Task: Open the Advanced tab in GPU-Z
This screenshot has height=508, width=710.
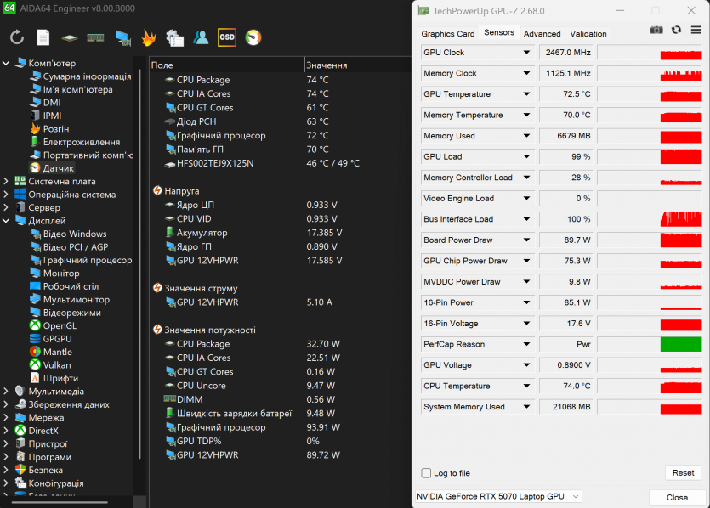Action: click(542, 34)
